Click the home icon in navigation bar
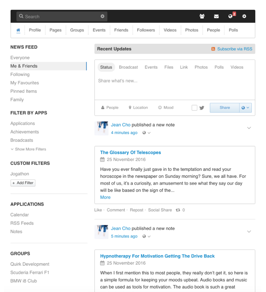 pos(18,30)
